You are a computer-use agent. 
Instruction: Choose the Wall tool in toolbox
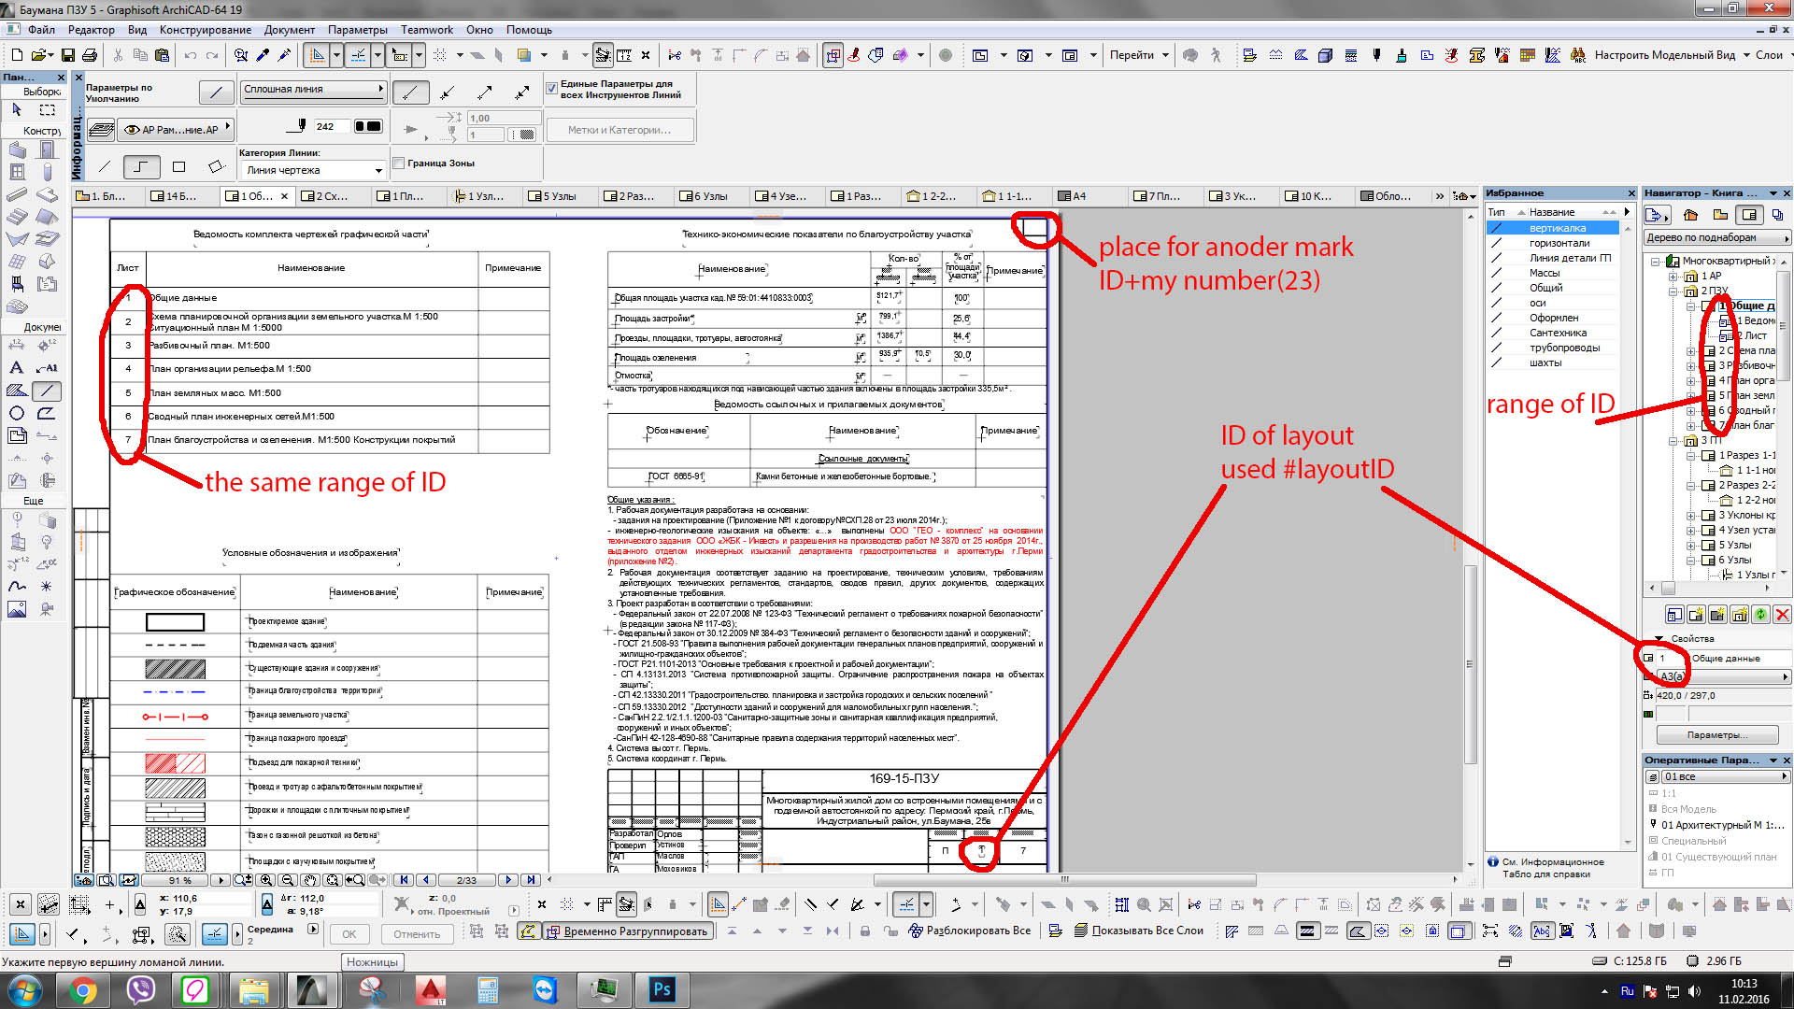(17, 149)
